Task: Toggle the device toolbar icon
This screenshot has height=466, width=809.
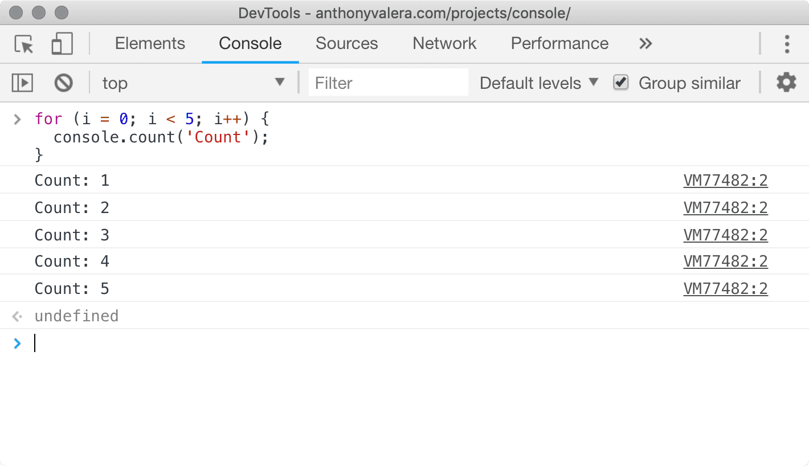Action: pos(62,44)
